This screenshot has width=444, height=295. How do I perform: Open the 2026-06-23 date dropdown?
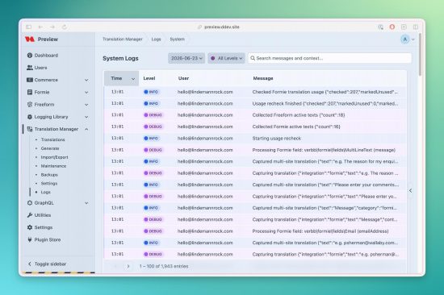(186, 58)
